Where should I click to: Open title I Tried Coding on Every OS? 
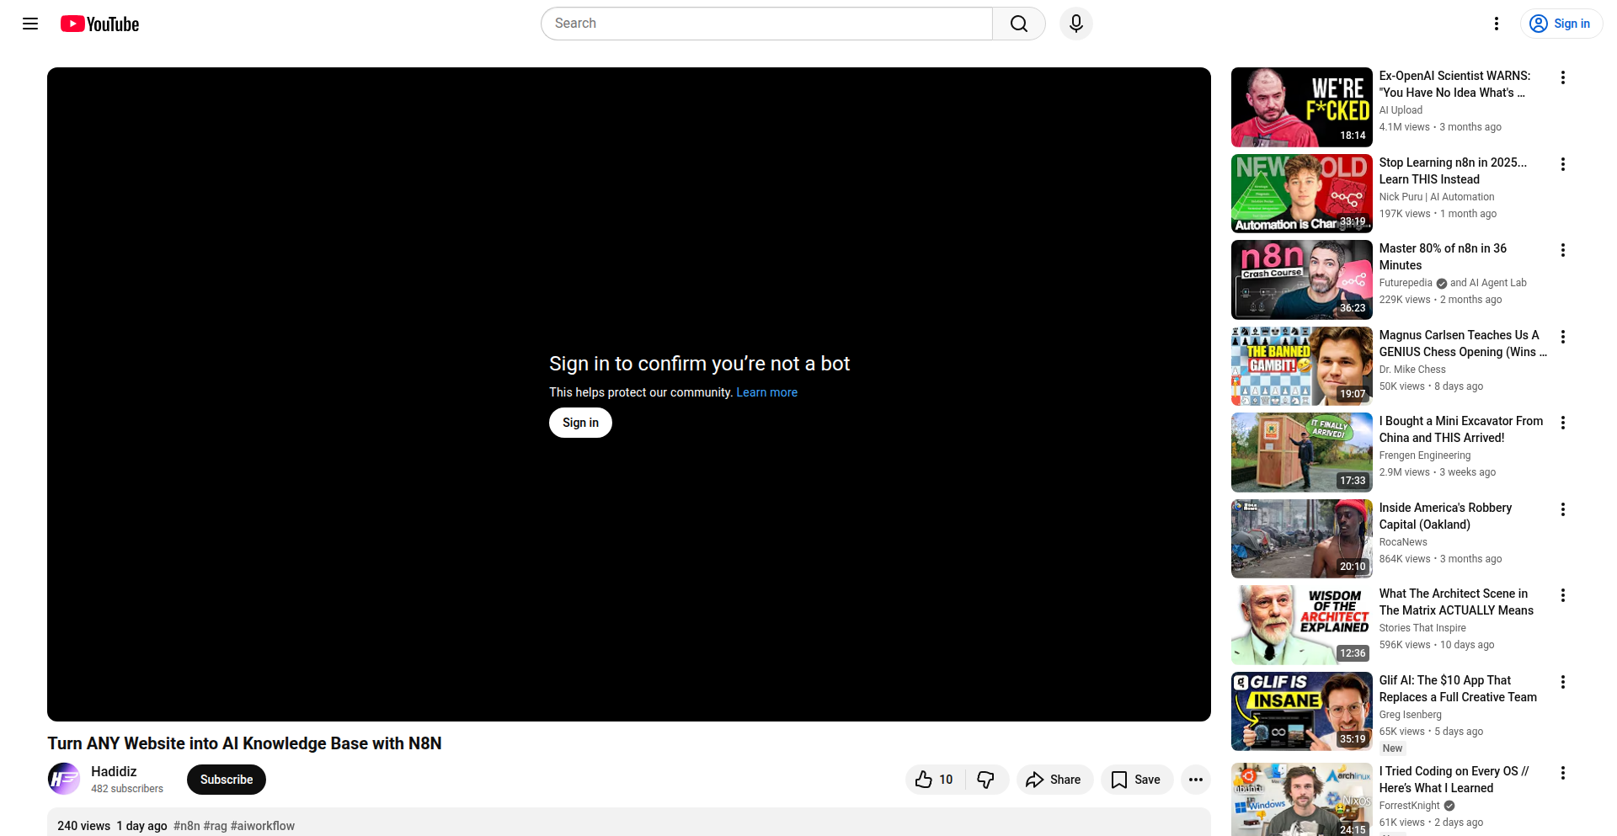point(1454,780)
